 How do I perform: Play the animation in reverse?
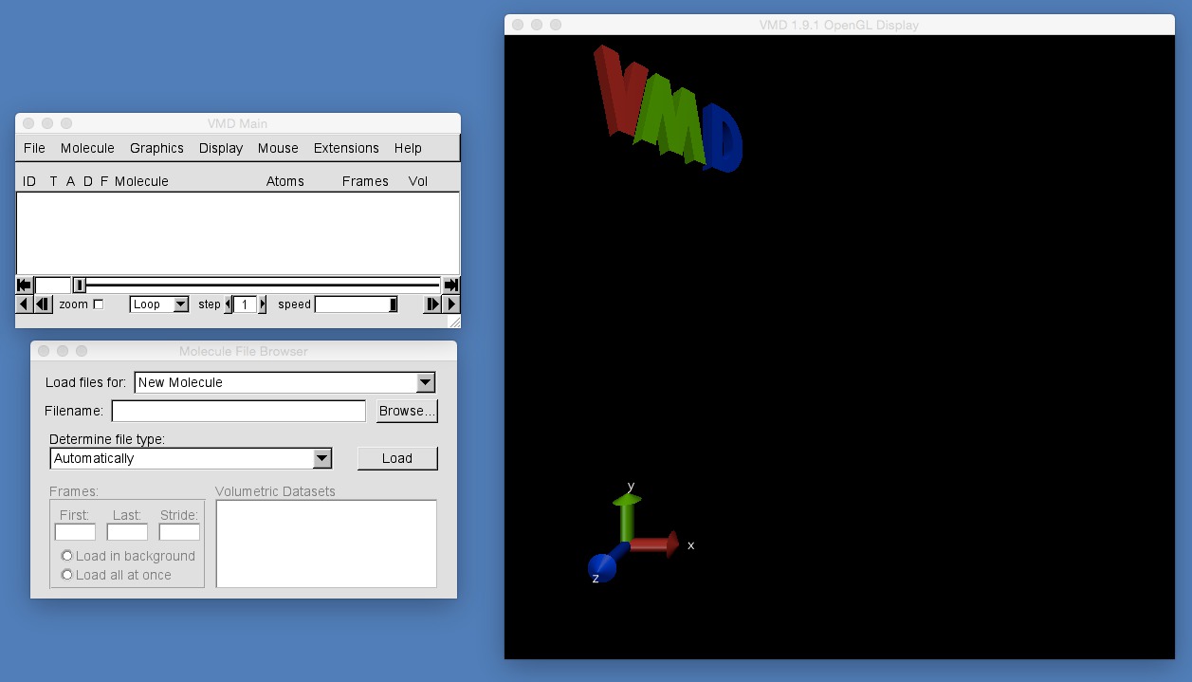[x=25, y=304]
